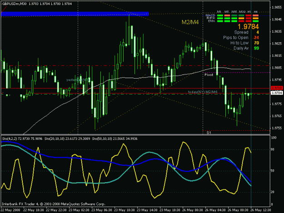Click the 1.9765 price axis label

pos(277,116)
